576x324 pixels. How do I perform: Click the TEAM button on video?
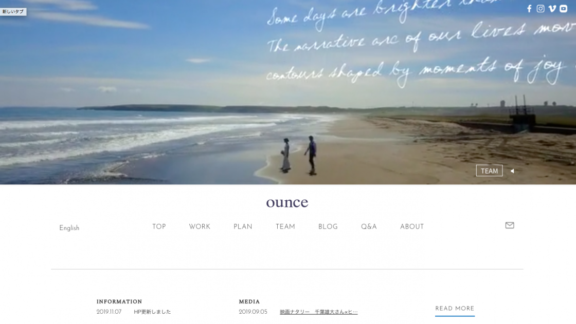489,170
